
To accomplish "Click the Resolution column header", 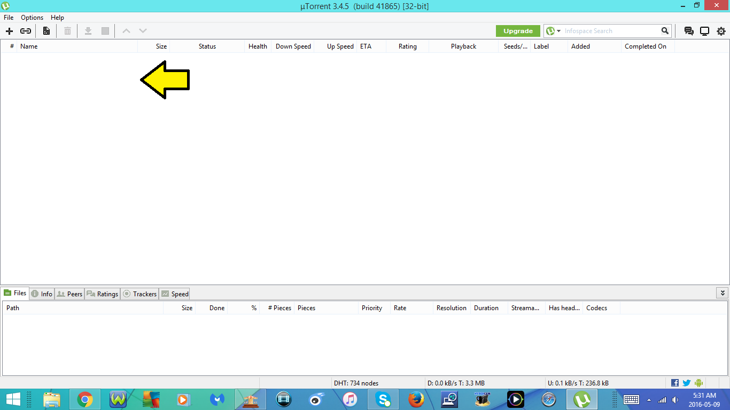I will (x=452, y=308).
